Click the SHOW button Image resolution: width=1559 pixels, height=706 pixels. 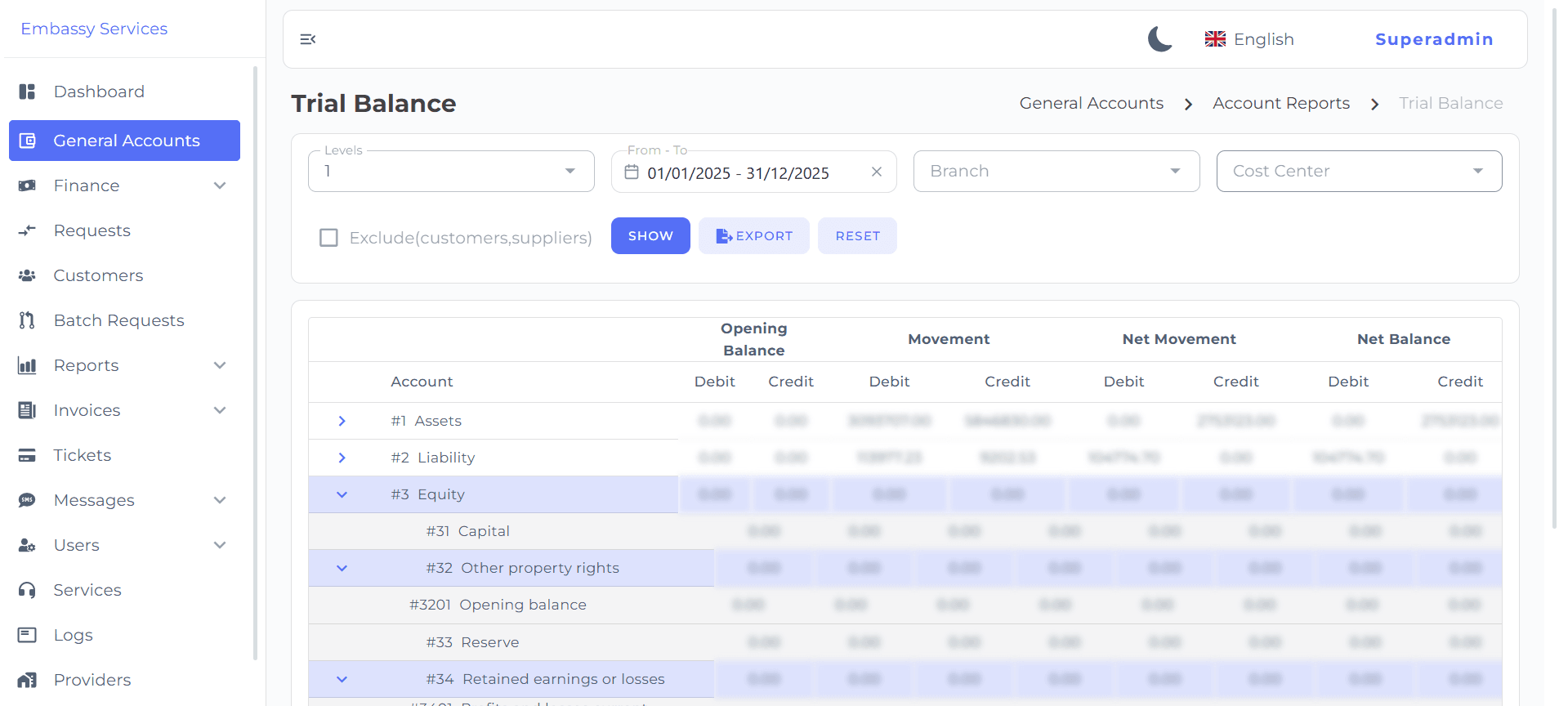tap(650, 235)
